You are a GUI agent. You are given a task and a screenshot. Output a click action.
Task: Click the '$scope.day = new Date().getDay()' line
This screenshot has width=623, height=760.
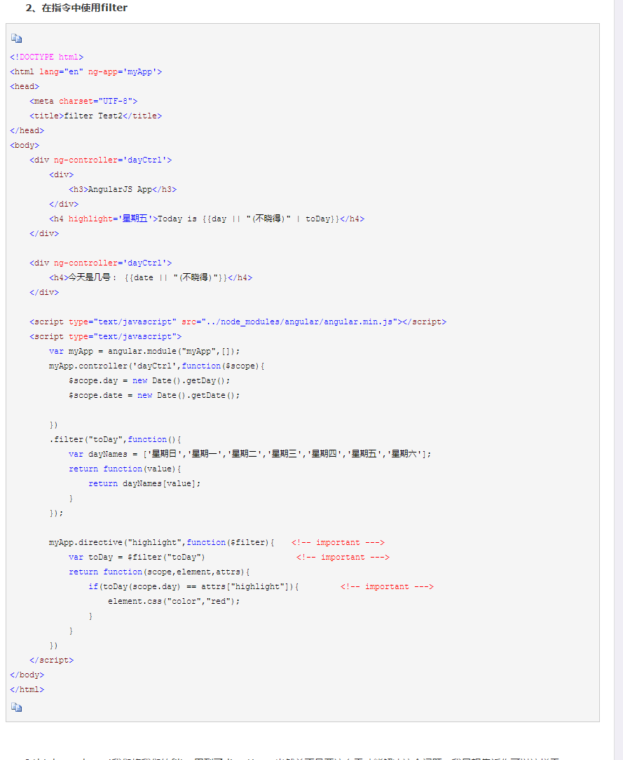tap(149, 380)
